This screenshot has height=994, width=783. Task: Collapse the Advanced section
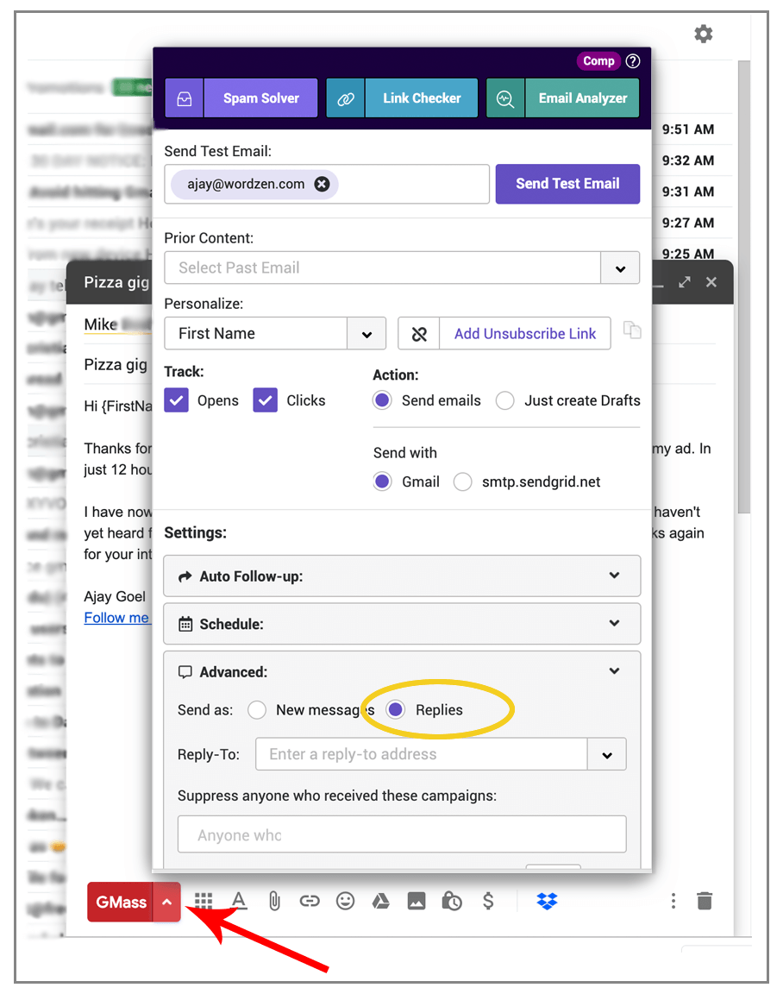tap(614, 671)
